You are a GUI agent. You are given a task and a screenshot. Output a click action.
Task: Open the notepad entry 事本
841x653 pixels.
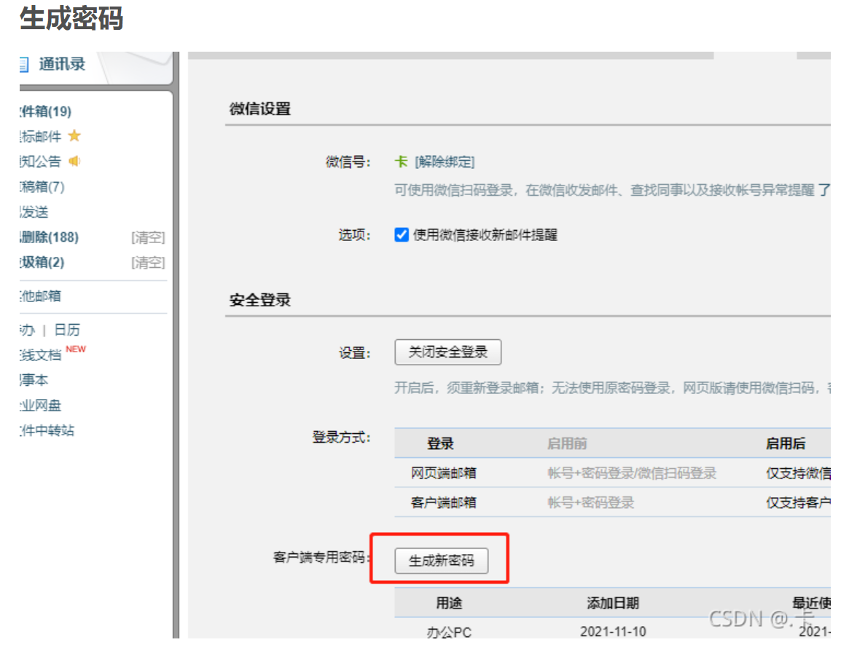tap(34, 380)
